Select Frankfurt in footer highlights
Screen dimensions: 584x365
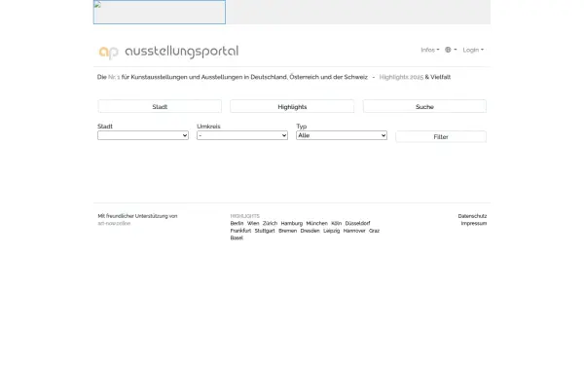click(240, 231)
